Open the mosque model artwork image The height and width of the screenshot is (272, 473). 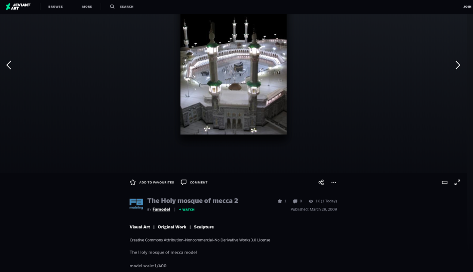pyautogui.click(x=233, y=74)
